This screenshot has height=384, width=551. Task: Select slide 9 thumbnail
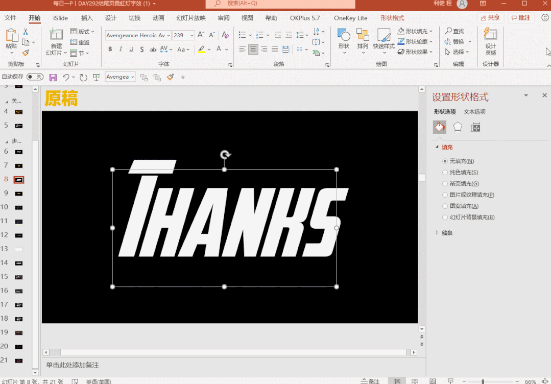coord(18,194)
